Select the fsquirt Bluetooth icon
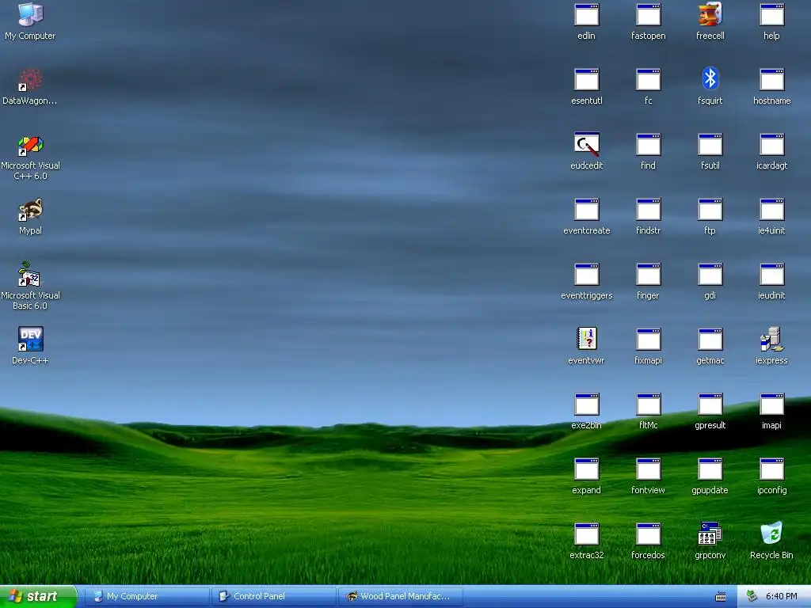The width and height of the screenshot is (811, 608). coord(710,80)
